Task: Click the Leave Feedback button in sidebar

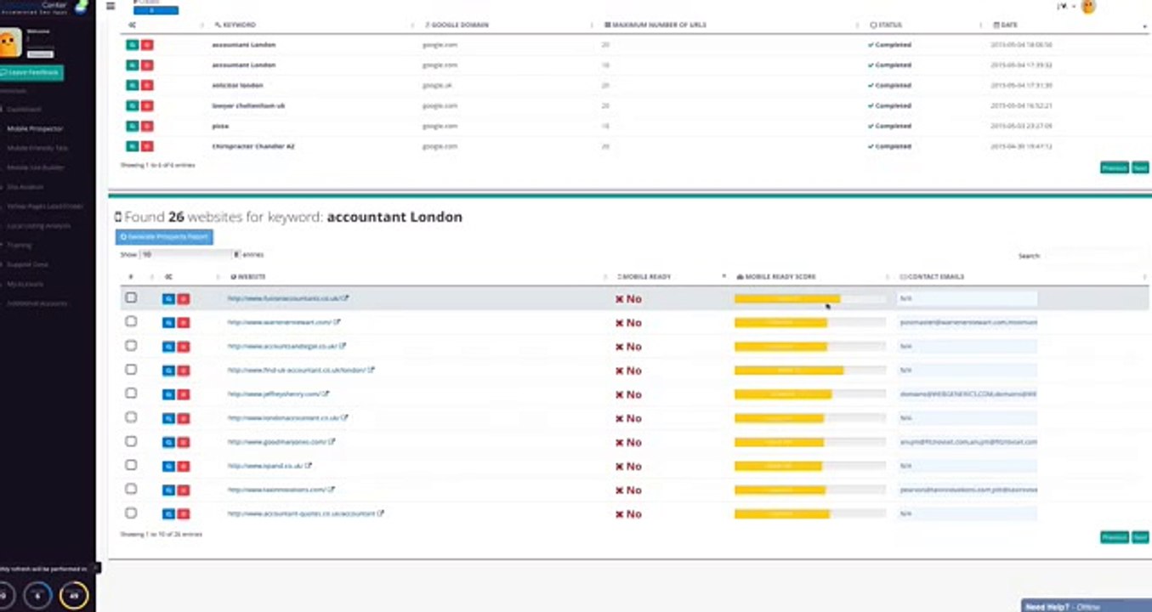Action: [31, 73]
